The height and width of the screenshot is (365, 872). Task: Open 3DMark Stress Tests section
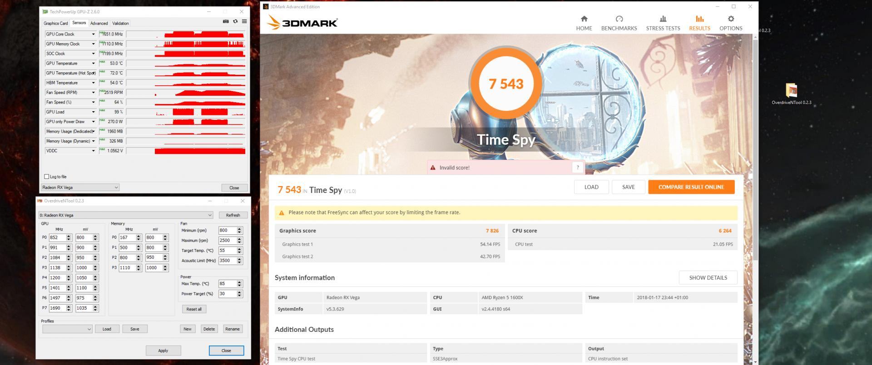(663, 23)
